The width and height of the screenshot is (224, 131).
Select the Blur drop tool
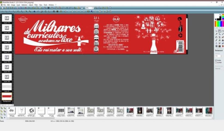216,43
